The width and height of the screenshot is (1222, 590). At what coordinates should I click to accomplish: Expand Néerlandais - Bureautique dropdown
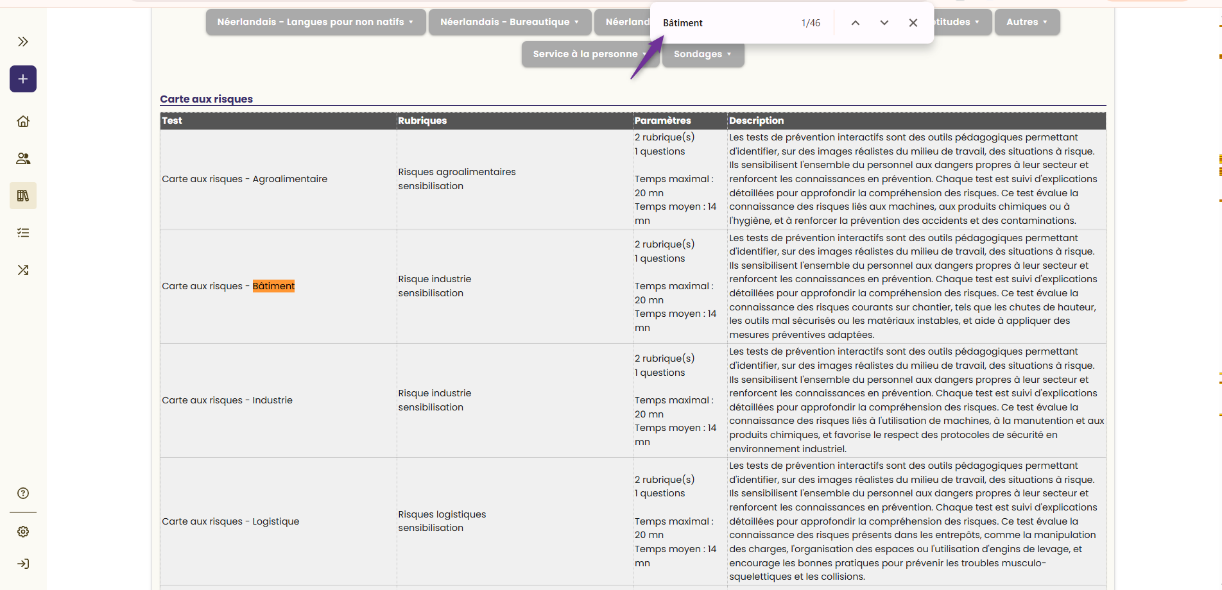510,22
